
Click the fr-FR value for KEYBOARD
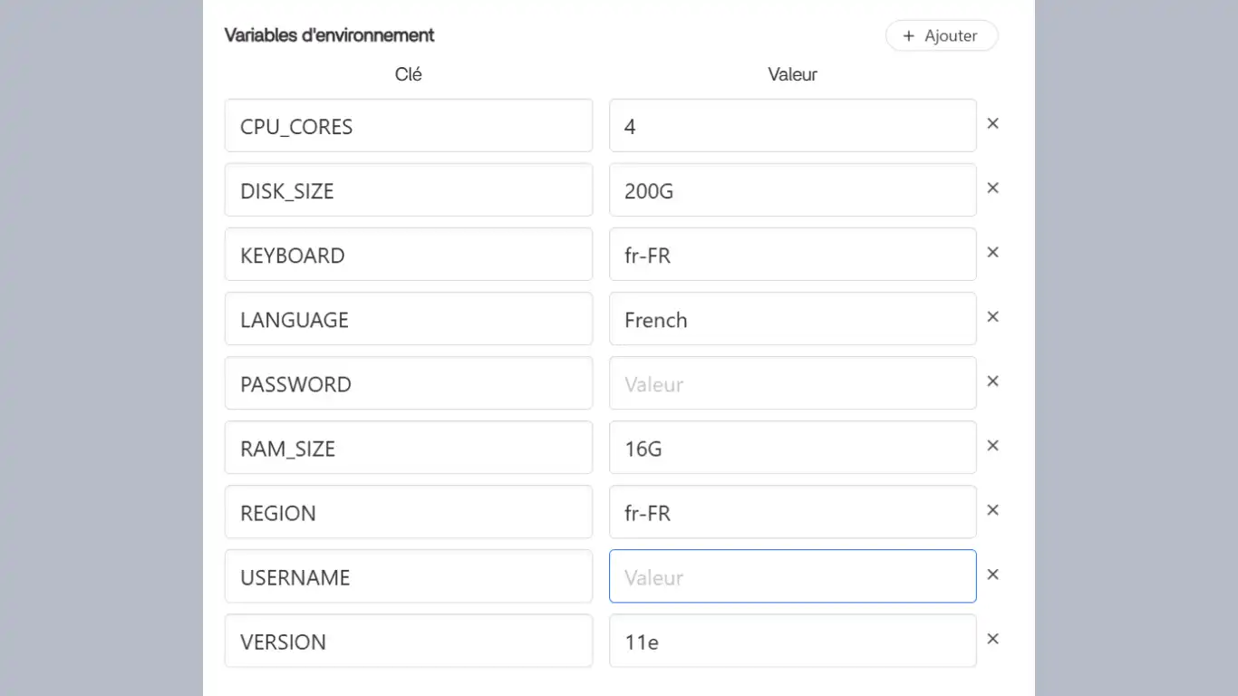pos(792,255)
